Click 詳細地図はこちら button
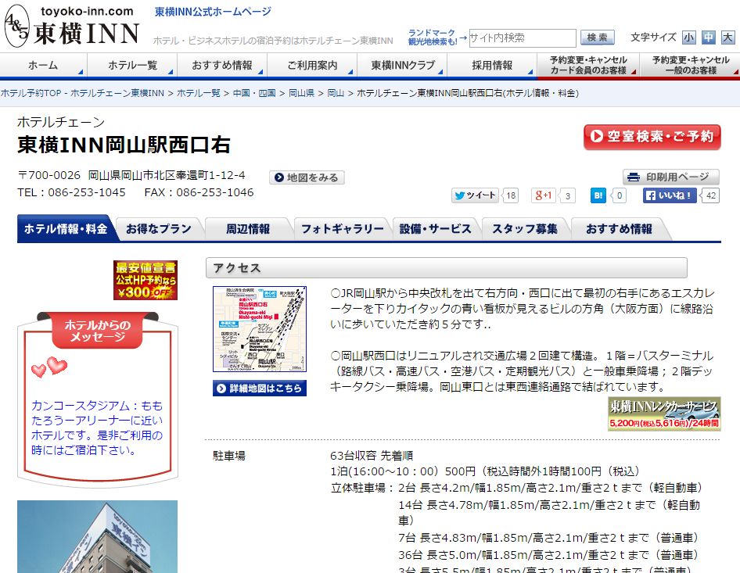This screenshot has width=740, height=573. pyautogui.click(x=260, y=389)
